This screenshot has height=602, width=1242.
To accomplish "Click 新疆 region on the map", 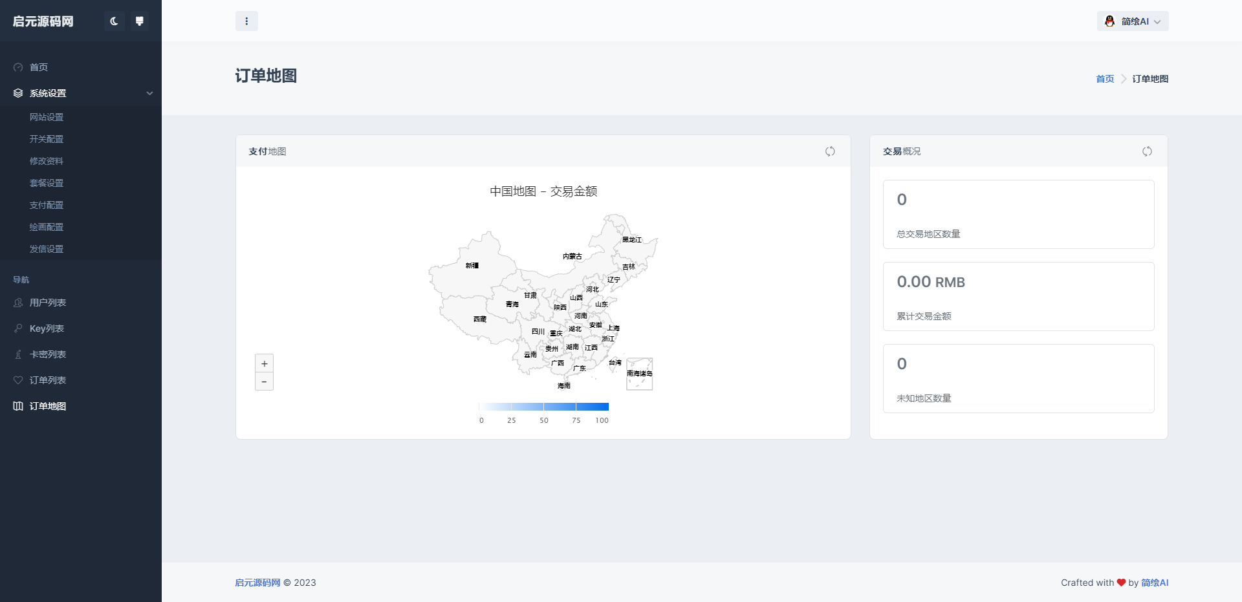I will tap(472, 266).
